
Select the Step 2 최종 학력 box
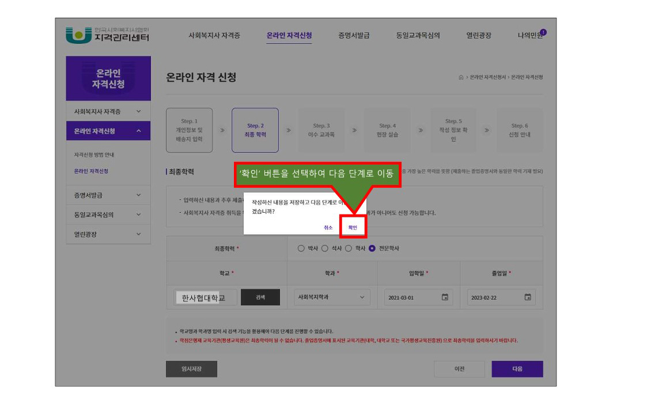point(255,130)
